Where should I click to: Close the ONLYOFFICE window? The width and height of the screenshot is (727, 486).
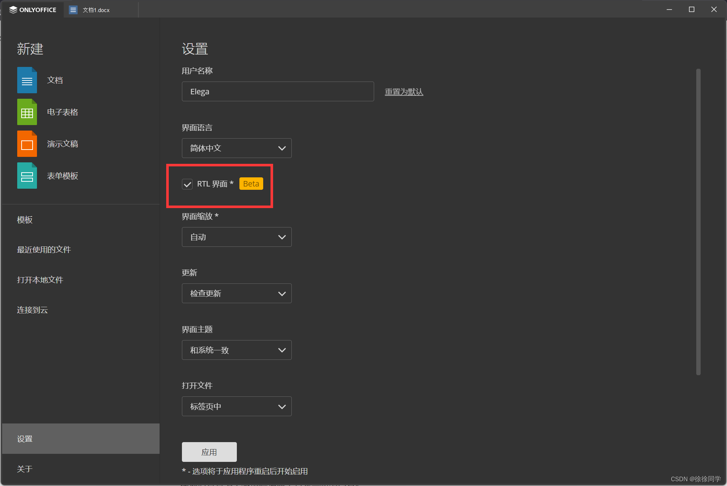[714, 10]
